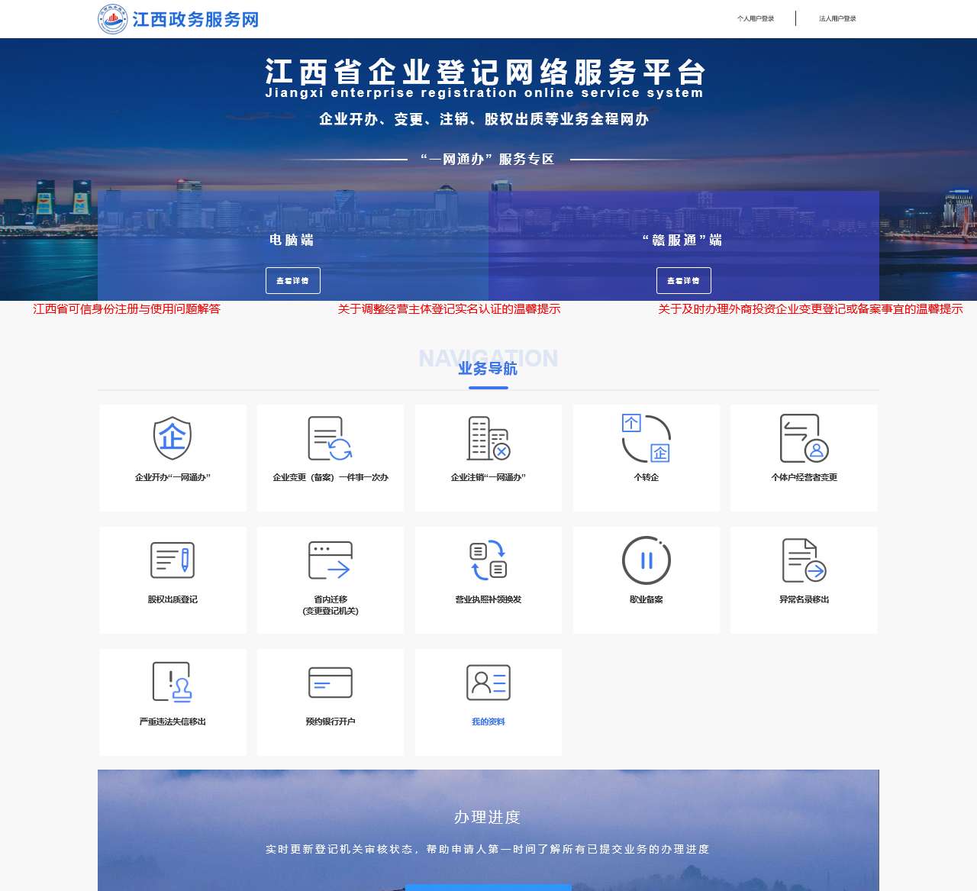Click 查看详情 under "赣服通"端
This screenshot has height=891, width=977.
[683, 279]
